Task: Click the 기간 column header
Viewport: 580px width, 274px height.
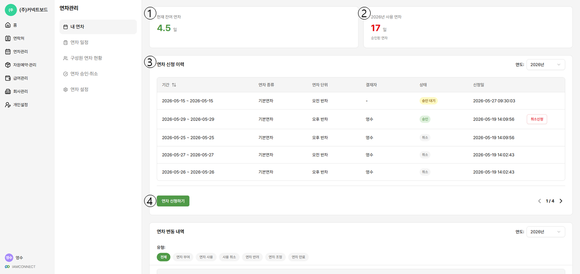Action: click(165, 85)
